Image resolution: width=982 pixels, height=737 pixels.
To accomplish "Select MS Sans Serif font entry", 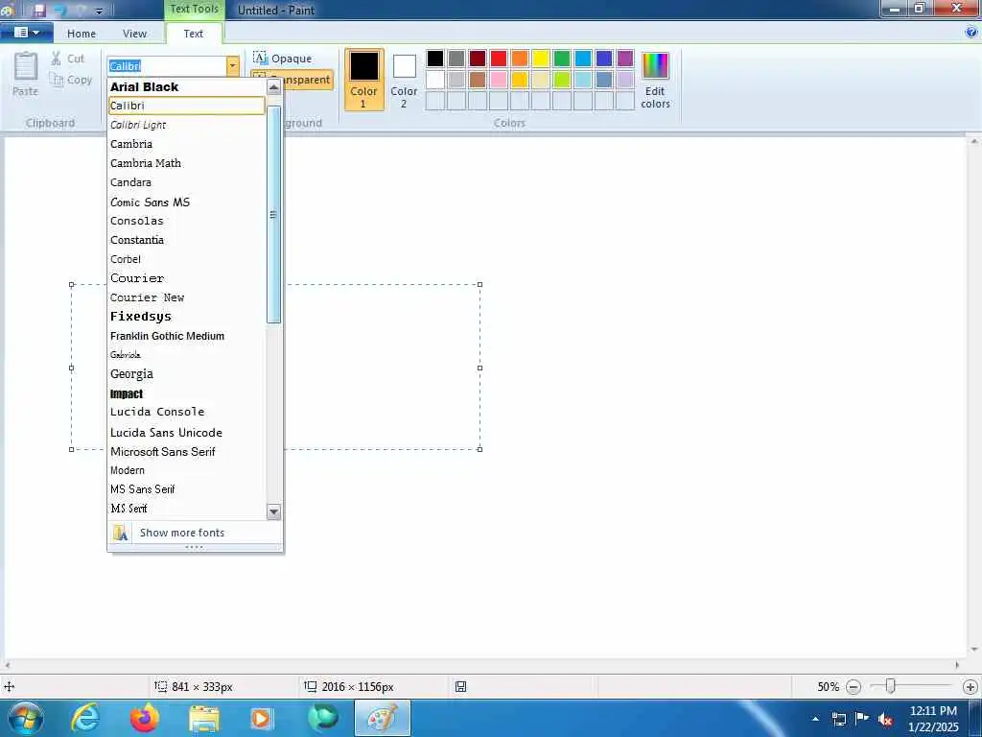I will click(x=187, y=488).
